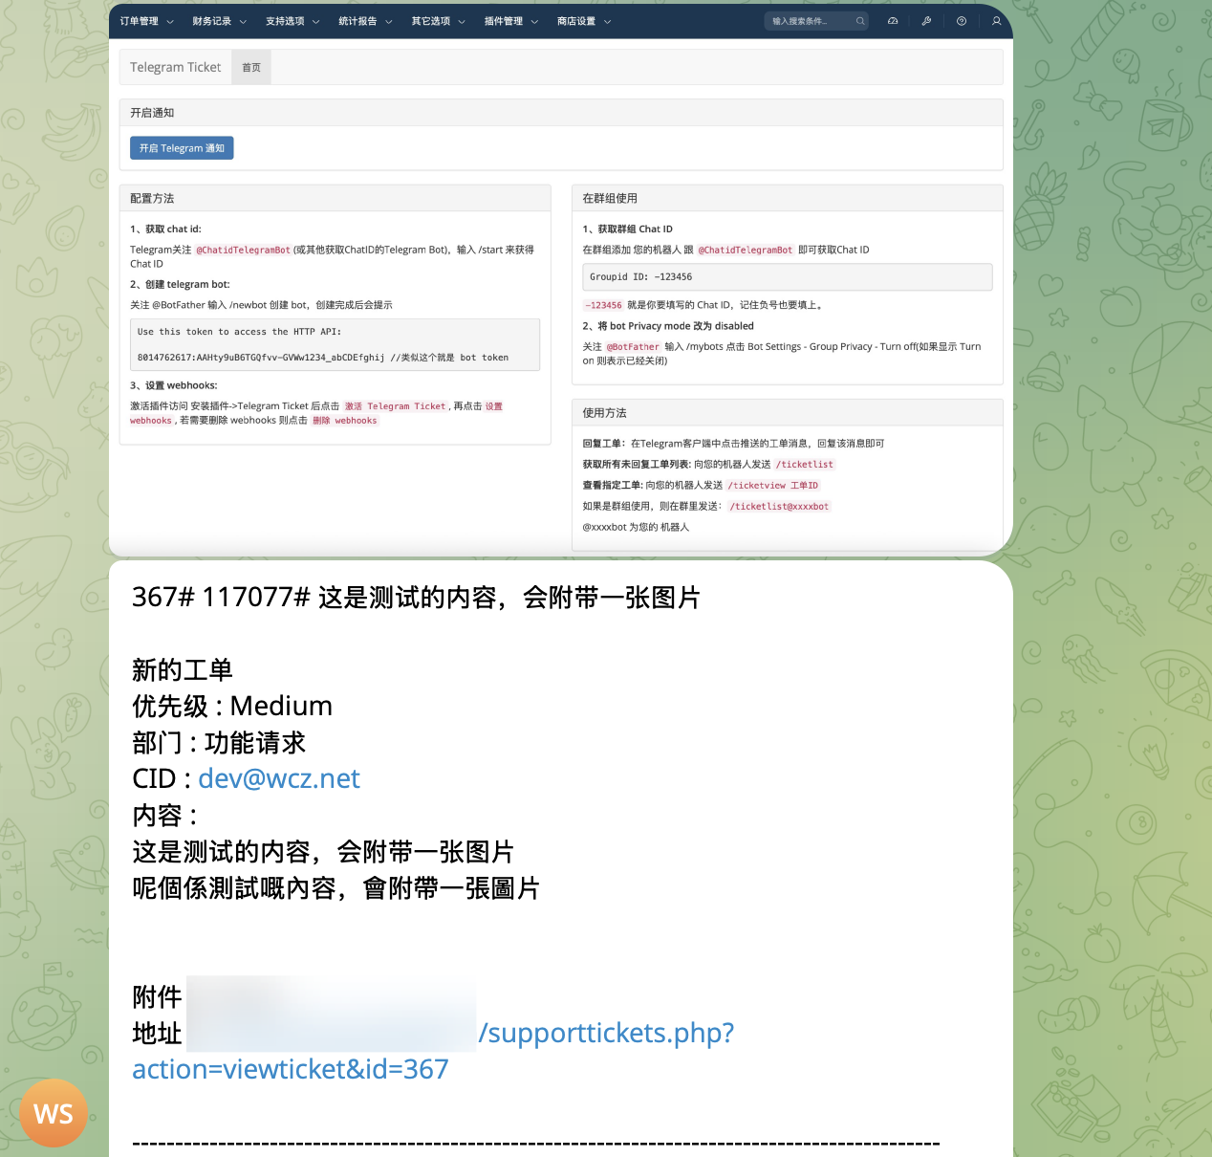Switch to the 首页 breadcrumb tab
1212x1157 pixels.
[251, 68]
